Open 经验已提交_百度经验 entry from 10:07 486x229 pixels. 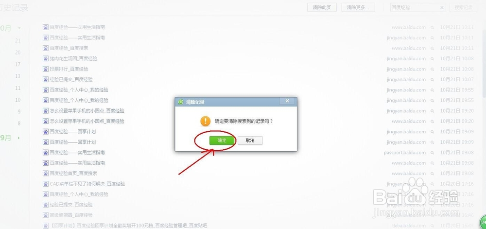tap(71, 79)
